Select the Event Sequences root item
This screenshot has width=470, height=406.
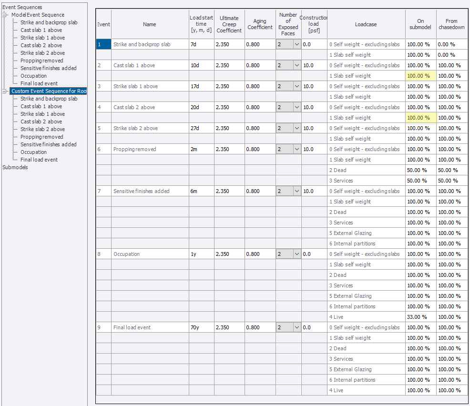(22, 7)
